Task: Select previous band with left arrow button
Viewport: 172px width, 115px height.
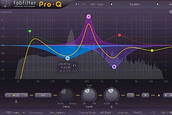Action: 166,95
